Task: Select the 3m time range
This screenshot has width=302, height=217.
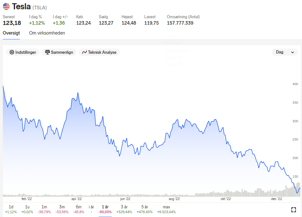Action: (x=62, y=209)
